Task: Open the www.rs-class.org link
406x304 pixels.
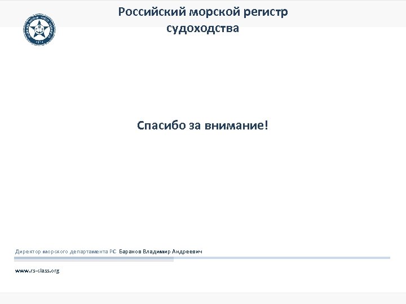Action: click(x=37, y=271)
